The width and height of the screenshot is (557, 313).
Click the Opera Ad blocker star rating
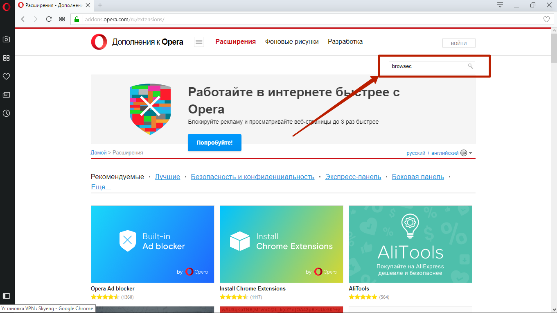pyautogui.click(x=105, y=297)
